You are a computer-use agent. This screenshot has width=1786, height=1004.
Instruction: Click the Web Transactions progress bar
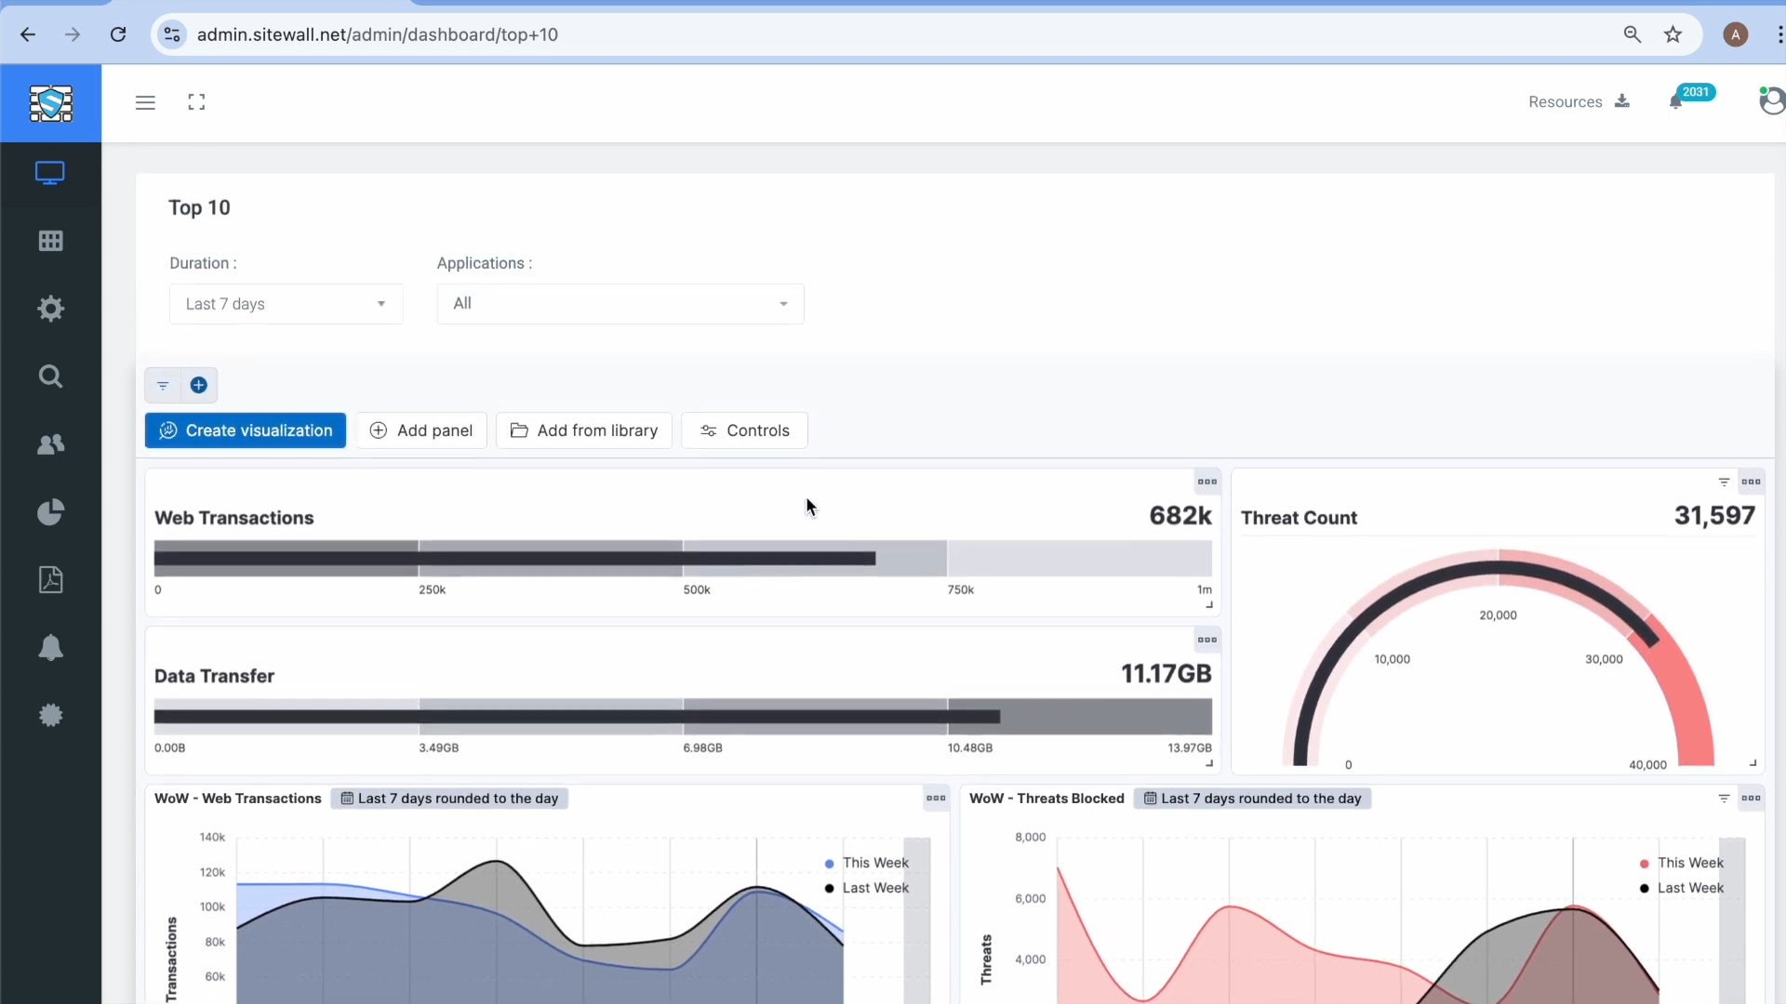click(683, 559)
